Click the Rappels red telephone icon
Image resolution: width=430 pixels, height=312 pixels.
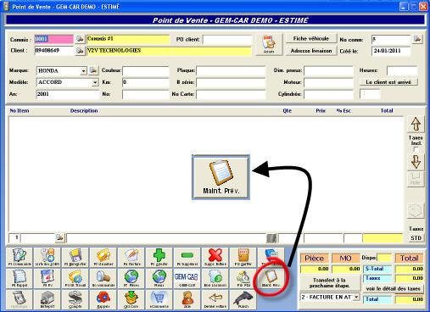[103, 299]
